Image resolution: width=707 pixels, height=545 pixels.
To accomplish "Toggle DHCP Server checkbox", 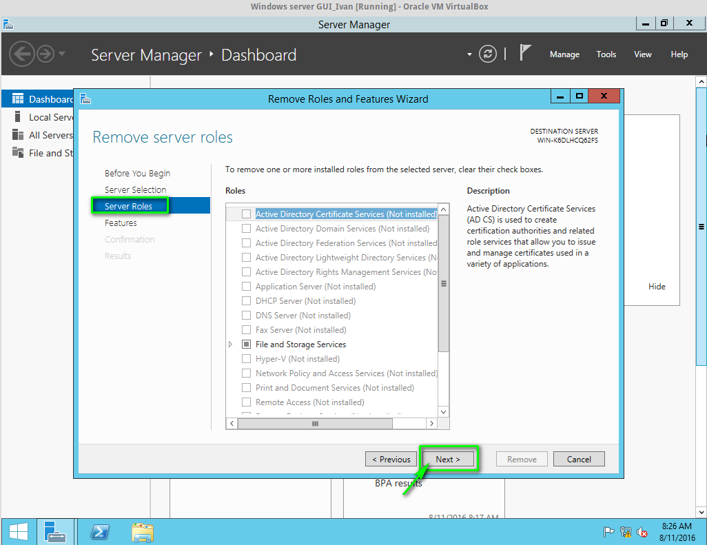I will click(246, 300).
